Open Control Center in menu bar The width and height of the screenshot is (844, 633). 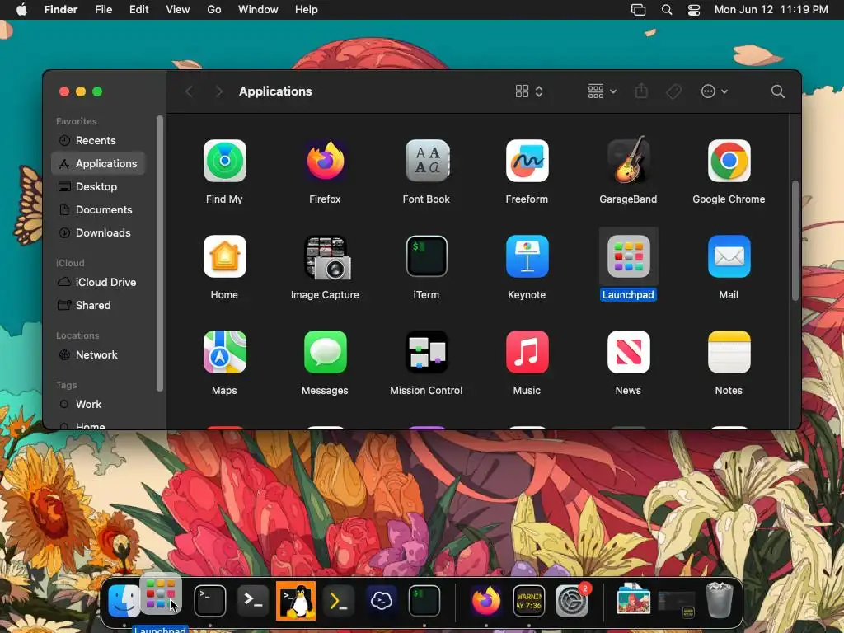click(694, 10)
